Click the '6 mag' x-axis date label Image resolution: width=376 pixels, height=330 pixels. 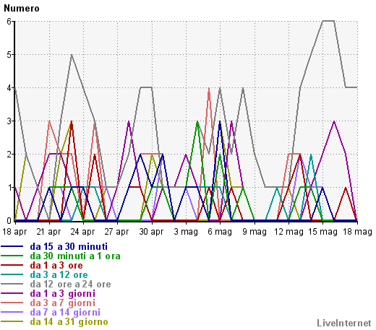(220, 232)
